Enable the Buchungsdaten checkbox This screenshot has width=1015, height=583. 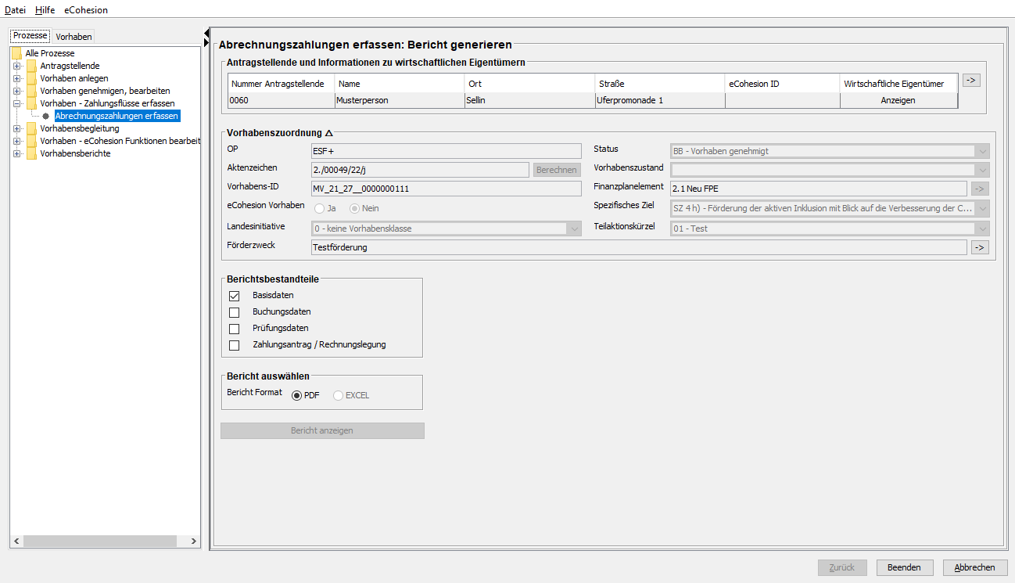coord(234,312)
